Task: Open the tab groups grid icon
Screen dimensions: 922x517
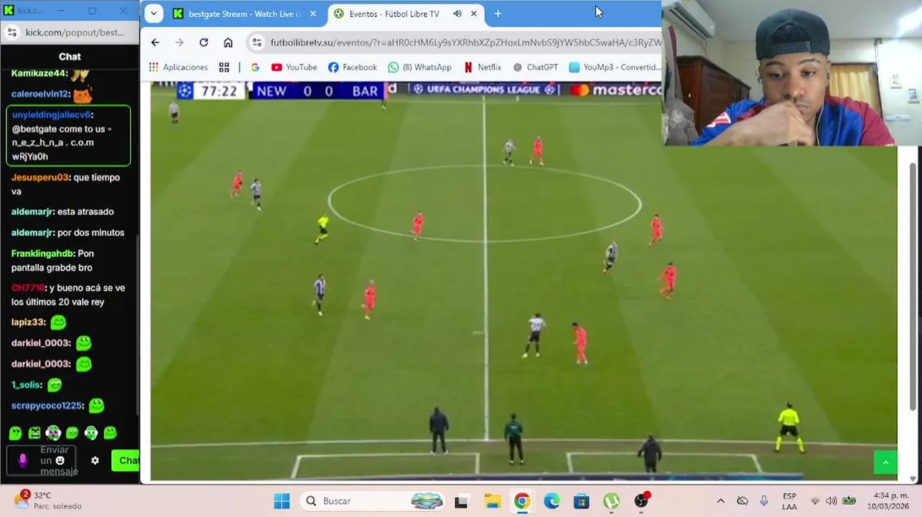Action: pyautogui.click(x=224, y=67)
